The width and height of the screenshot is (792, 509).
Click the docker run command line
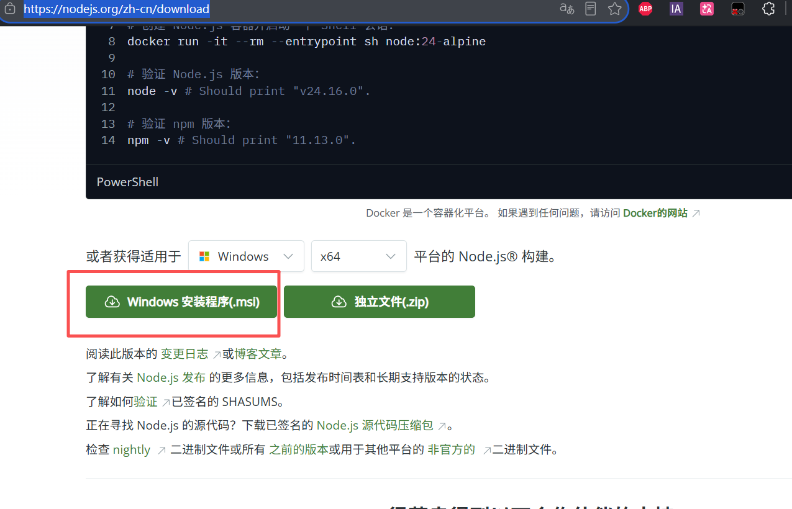306,42
